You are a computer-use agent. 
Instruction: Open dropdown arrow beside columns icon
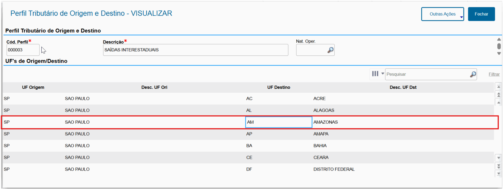(383, 74)
